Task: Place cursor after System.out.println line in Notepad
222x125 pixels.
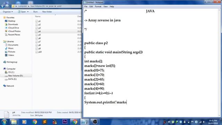Action: (127, 102)
